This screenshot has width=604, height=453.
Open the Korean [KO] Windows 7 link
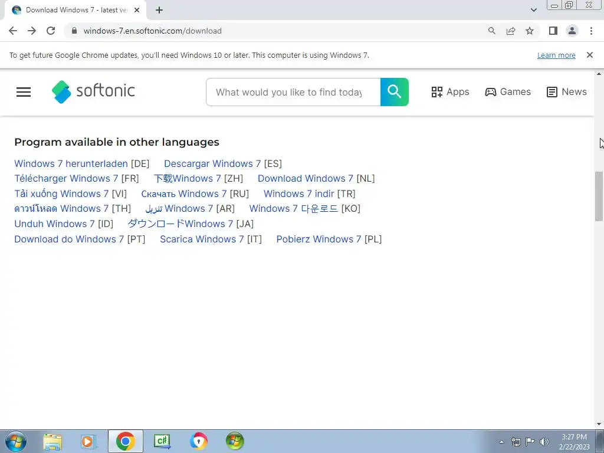pos(294,208)
